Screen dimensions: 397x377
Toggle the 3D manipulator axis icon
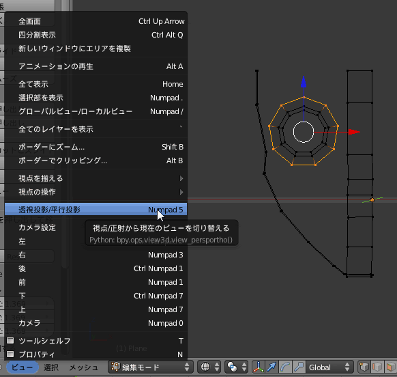tap(259, 367)
